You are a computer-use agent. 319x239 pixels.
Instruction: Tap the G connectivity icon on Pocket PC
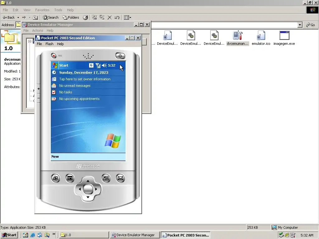91,65
